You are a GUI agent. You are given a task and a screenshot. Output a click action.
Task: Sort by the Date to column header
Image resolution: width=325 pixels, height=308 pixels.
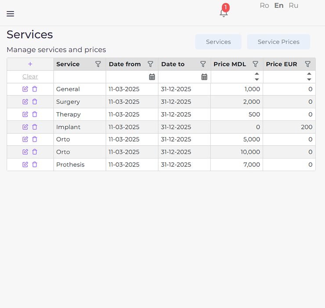173,64
